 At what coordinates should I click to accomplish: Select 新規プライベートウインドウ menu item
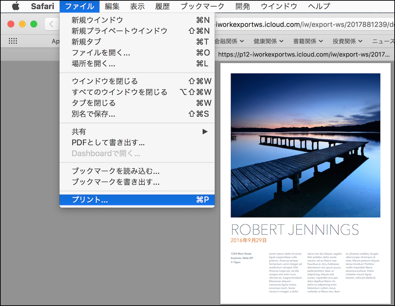[x=119, y=31]
